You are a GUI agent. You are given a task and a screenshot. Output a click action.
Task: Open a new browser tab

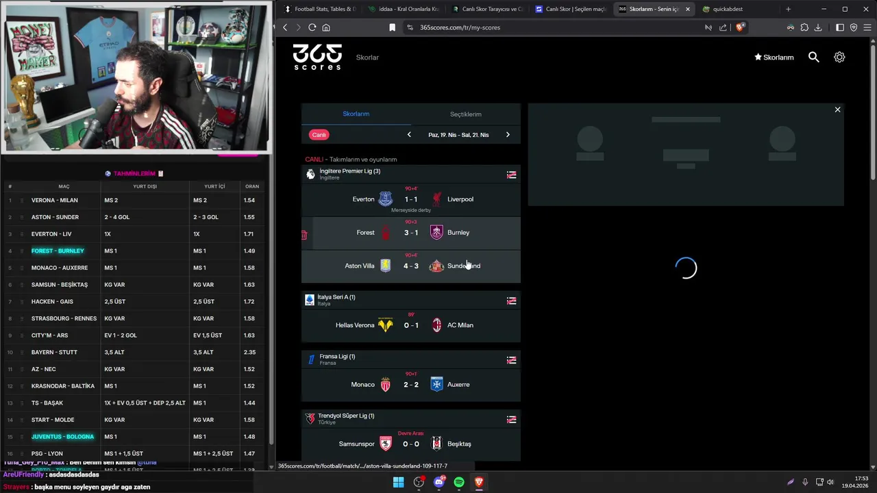pos(788,9)
